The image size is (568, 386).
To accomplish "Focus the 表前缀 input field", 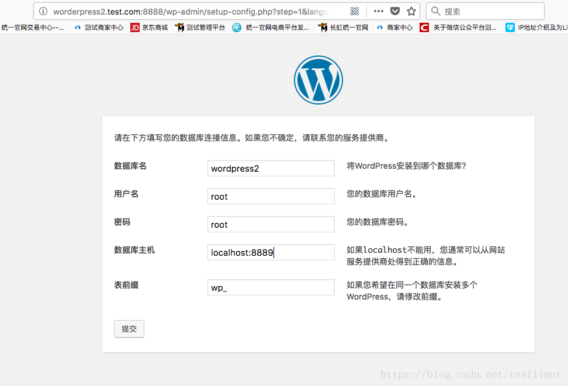I will [x=271, y=287].
